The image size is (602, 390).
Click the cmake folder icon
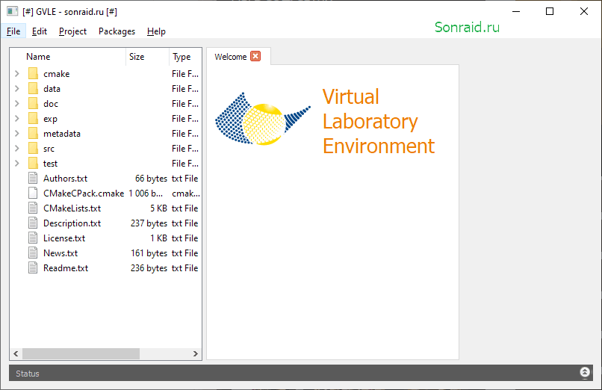point(34,73)
